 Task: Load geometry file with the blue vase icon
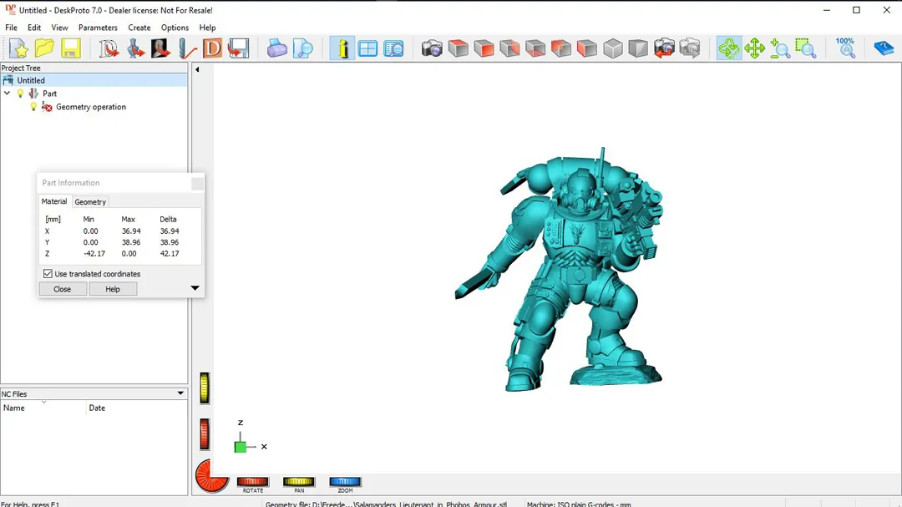click(x=135, y=48)
